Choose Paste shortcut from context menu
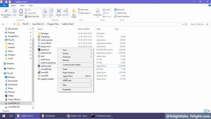This screenshot has height=119, width=211. 75,73
